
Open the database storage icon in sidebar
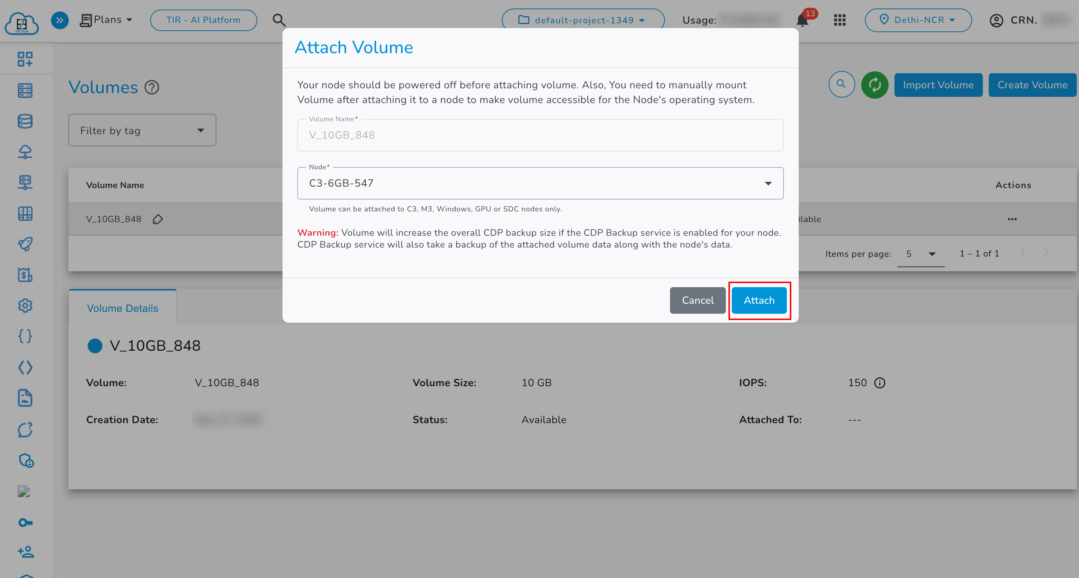[x=26, y=121]
